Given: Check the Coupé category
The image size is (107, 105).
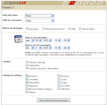Looking at the screenshot, I should coord(59,82).
